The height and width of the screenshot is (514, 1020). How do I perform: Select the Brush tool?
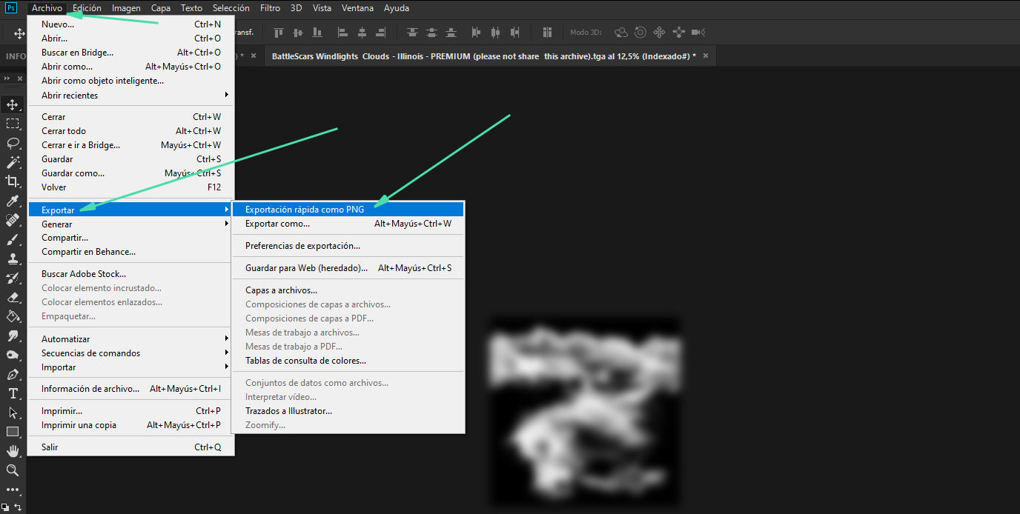[x=13, y=239]
